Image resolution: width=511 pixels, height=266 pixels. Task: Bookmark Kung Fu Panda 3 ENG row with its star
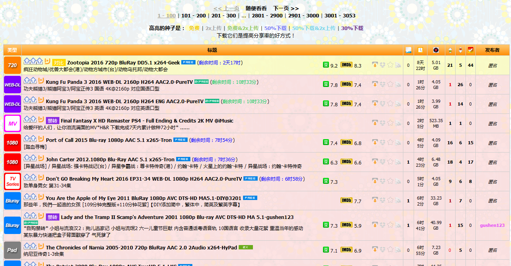(x=390, y=104)
